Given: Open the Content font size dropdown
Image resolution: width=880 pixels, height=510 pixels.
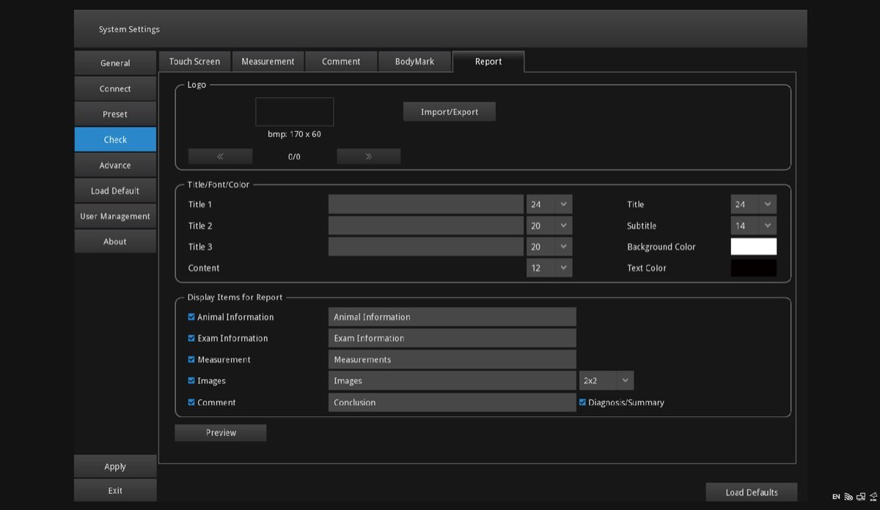Looking at the screenshot, I should coord(549,268).
